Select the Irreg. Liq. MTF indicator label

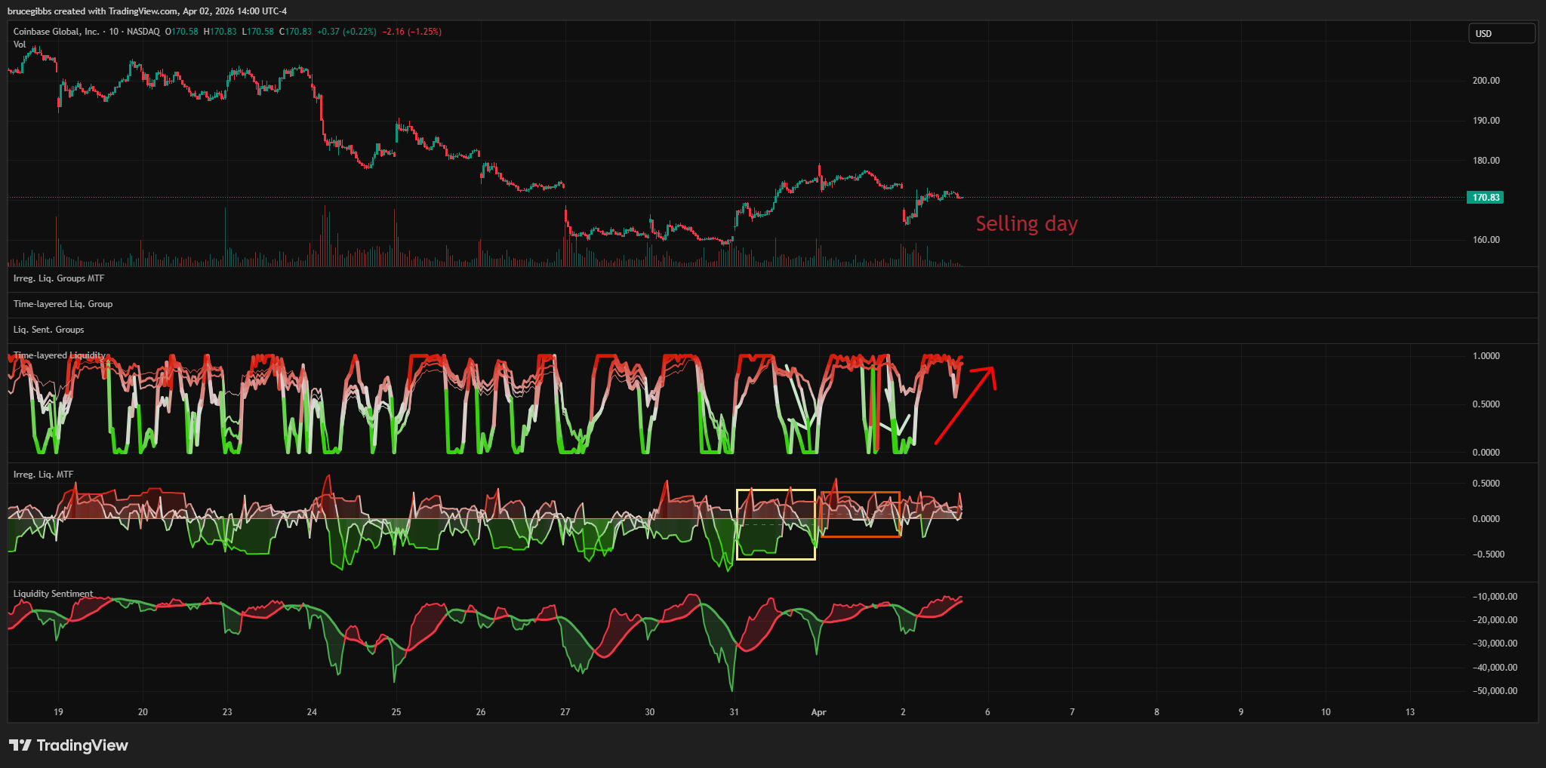pos(43,475)
